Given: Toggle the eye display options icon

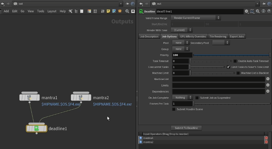Looking at the screenshot, I should (133, 11).
